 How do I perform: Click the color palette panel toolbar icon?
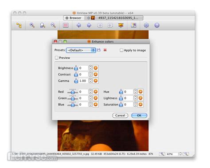coord(134,25)
